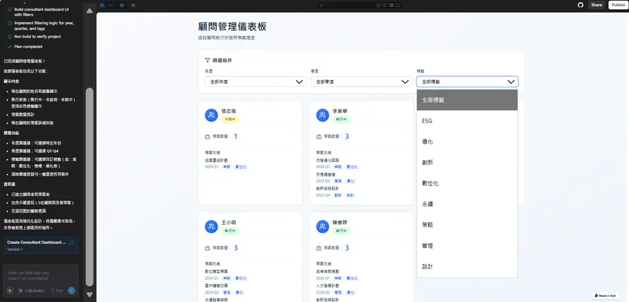
Task: Click the chat panel scrollbar thumb
Action: [89, 187]
